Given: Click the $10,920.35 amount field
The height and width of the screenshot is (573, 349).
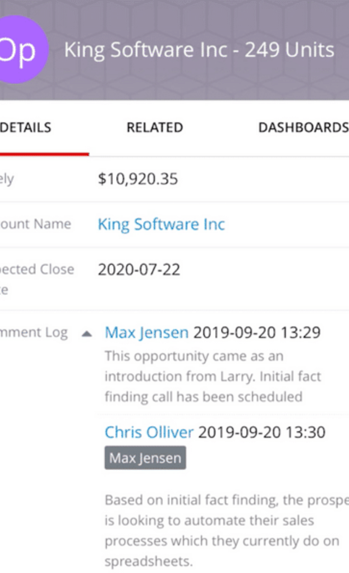Looking at the screenshot, I should click(x=138, y=179).
